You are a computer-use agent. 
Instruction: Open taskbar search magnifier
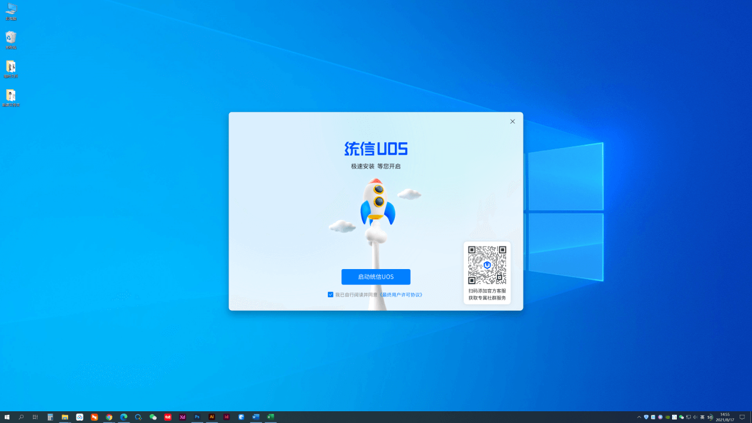pos(21,417)
